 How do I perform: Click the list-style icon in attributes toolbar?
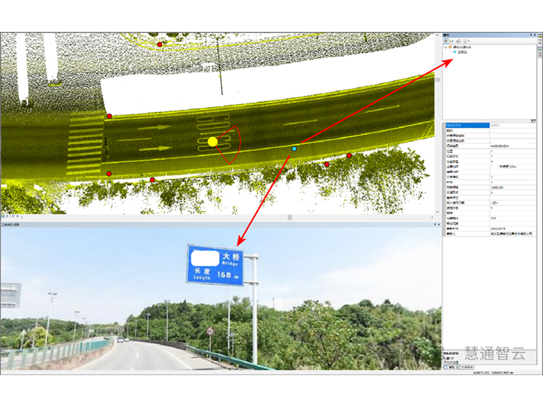[465, 41]
